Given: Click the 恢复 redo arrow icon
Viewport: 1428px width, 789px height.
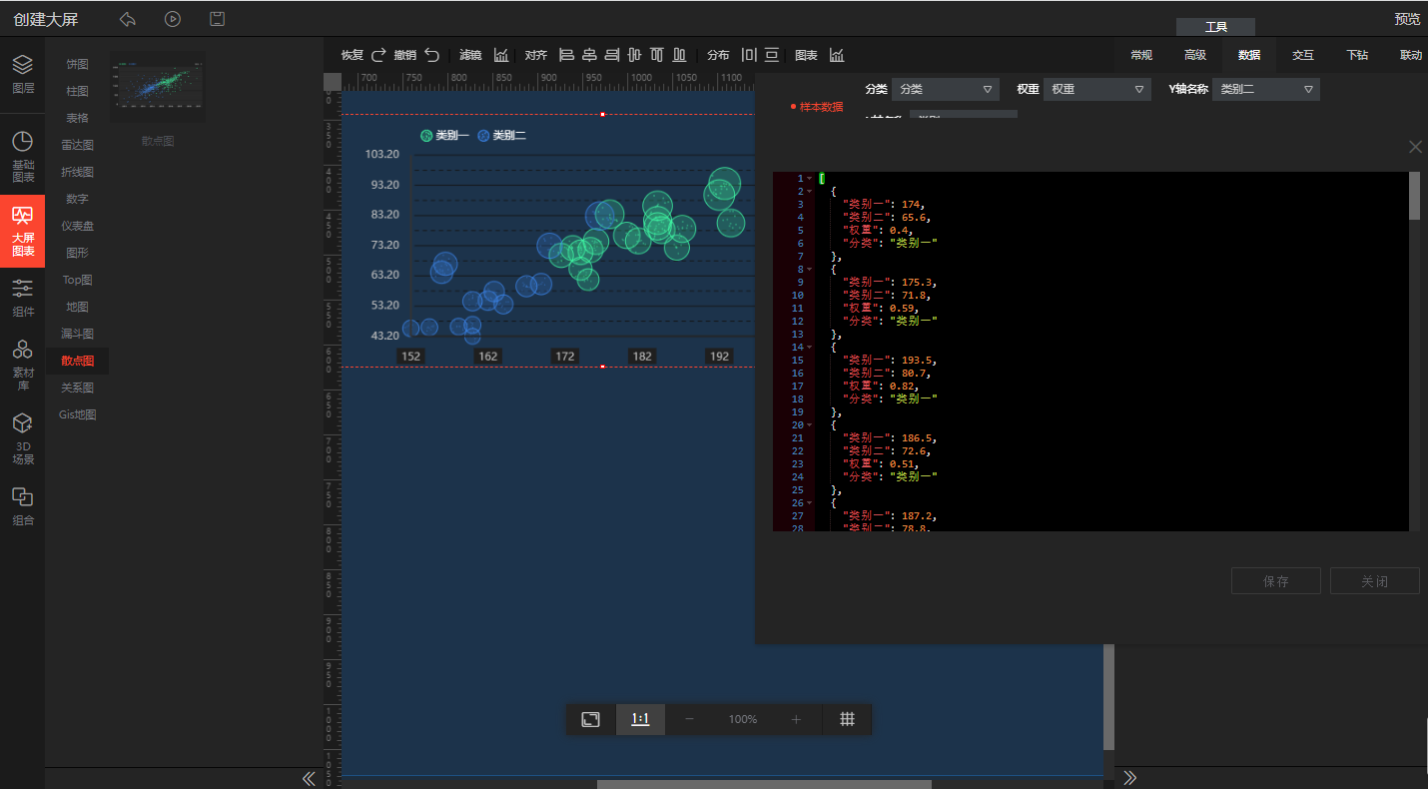Looking at the screenshot, I should click(x=378, y=55).
